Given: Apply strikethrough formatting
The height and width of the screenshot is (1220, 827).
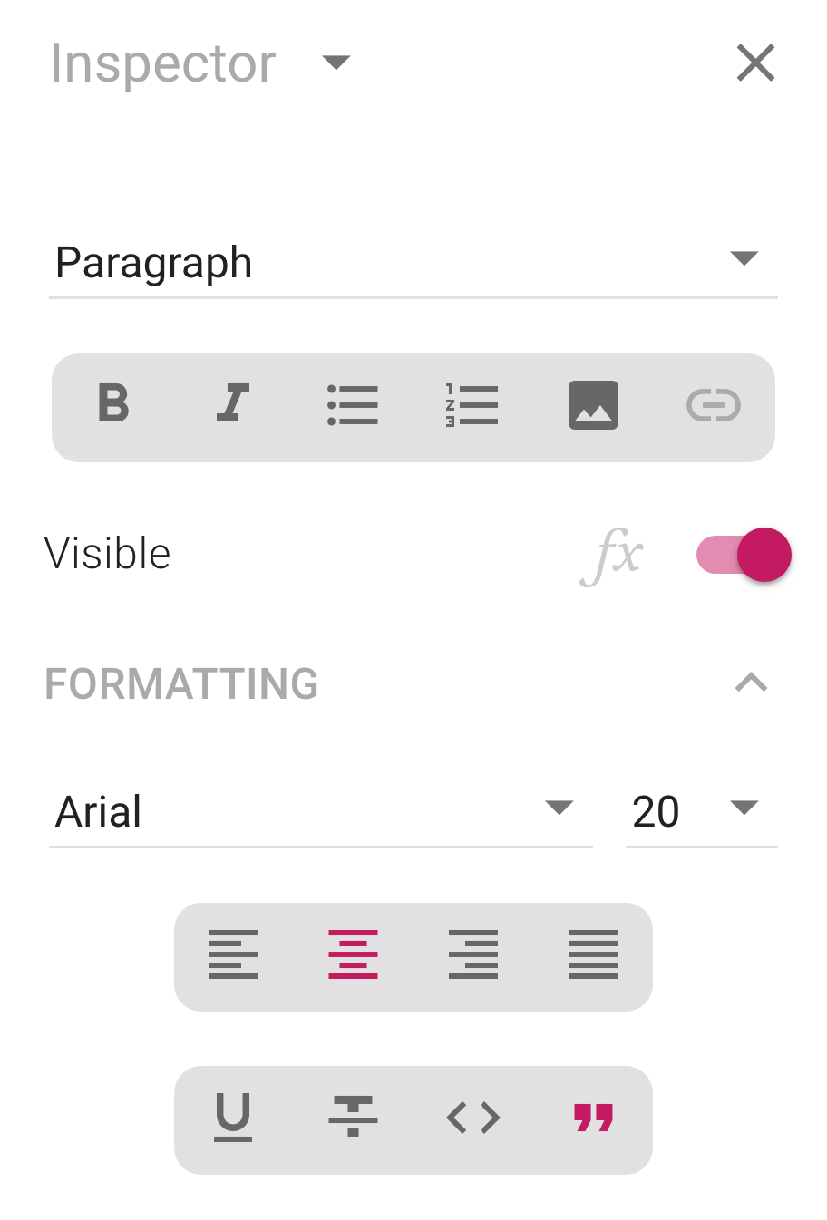Looking at the screenshot, I should click(x=353, y=1118).
